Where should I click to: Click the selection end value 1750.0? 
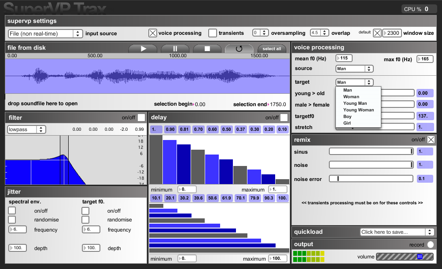[x=278, y=104]
